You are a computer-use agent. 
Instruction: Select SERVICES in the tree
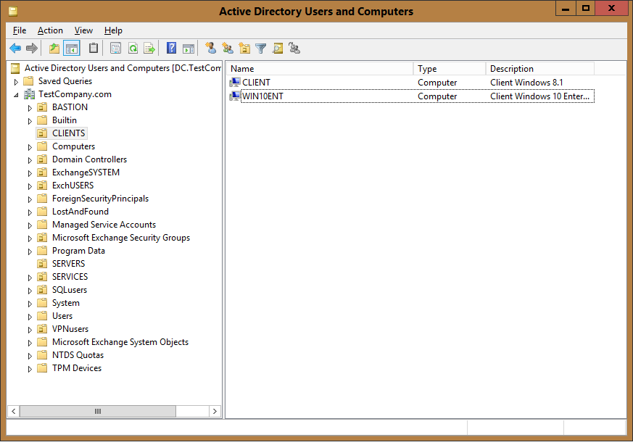70,277
